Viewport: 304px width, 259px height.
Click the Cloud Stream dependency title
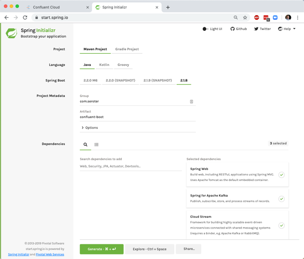[x=201, y=217]
